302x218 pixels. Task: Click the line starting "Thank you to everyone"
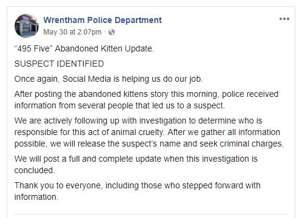[137, 185]
